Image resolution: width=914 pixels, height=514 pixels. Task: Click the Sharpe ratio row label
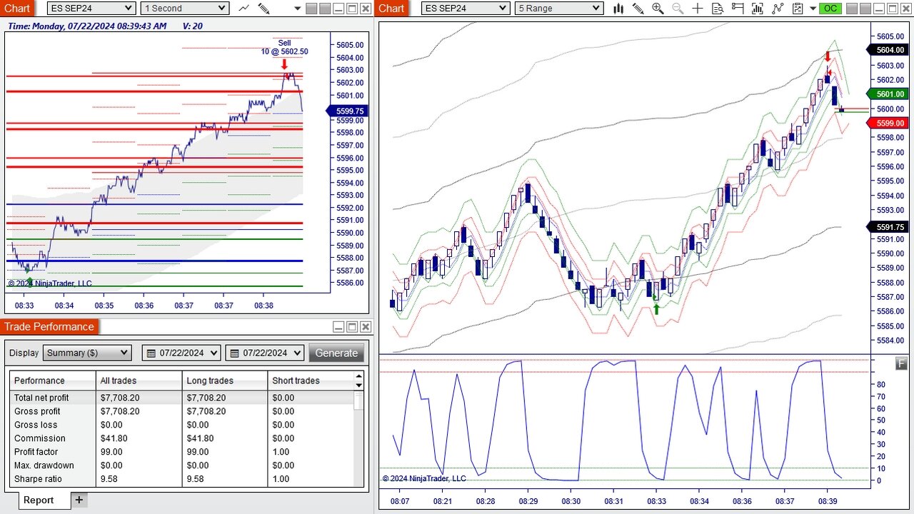coord(38,479)
